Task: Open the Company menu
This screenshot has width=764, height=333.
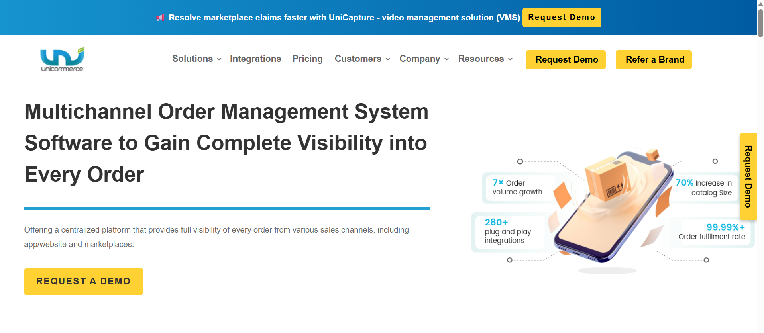Action: [x=420, y=59]
